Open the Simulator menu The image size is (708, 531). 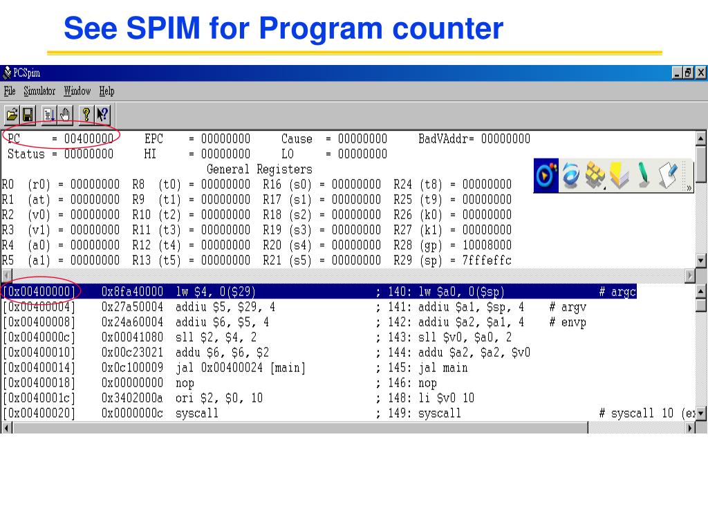(39, 91)
